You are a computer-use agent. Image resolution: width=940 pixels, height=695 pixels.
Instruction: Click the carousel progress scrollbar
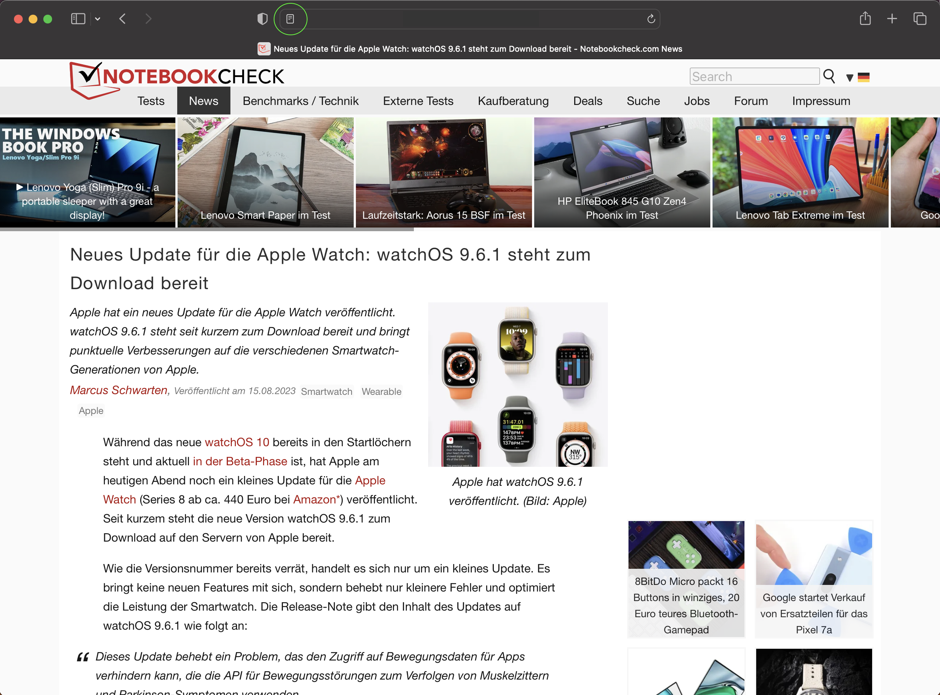click(206, 230)
